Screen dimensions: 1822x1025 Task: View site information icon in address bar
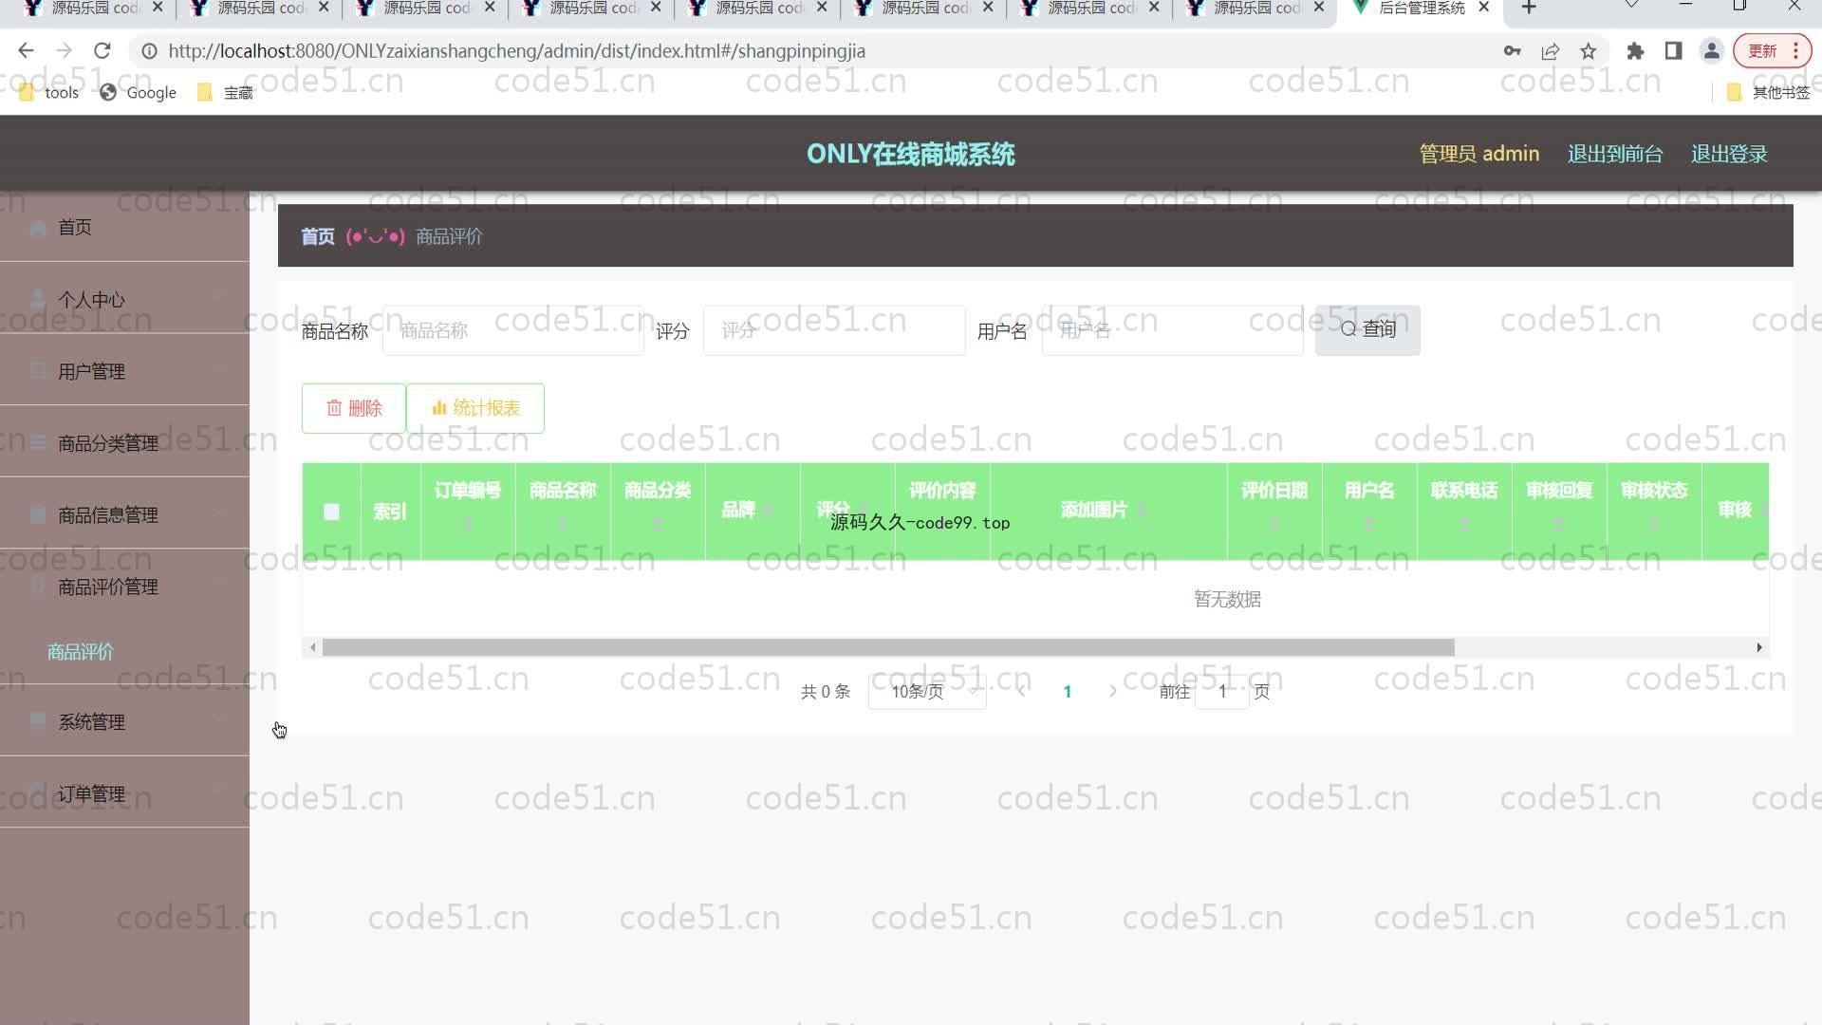[149, 51]
